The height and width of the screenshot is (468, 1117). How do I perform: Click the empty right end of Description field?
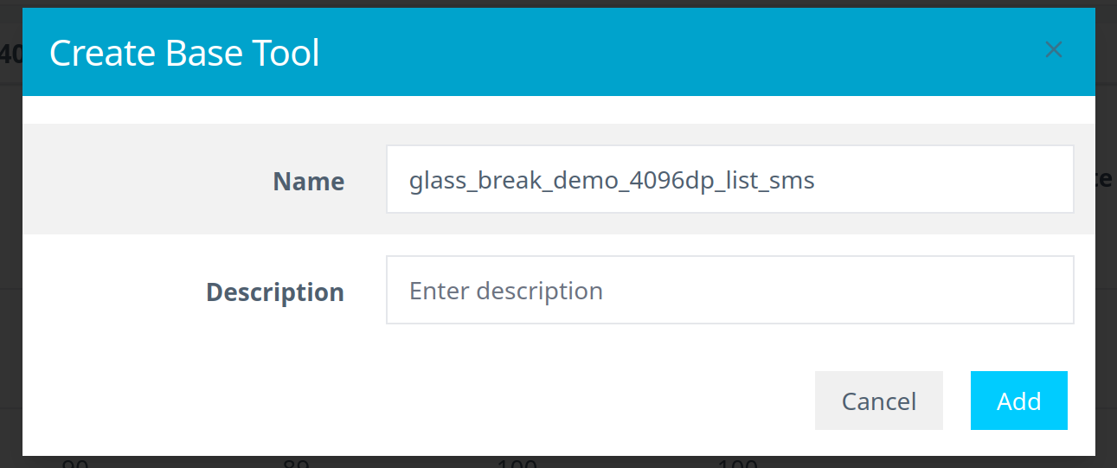point(995,291)
